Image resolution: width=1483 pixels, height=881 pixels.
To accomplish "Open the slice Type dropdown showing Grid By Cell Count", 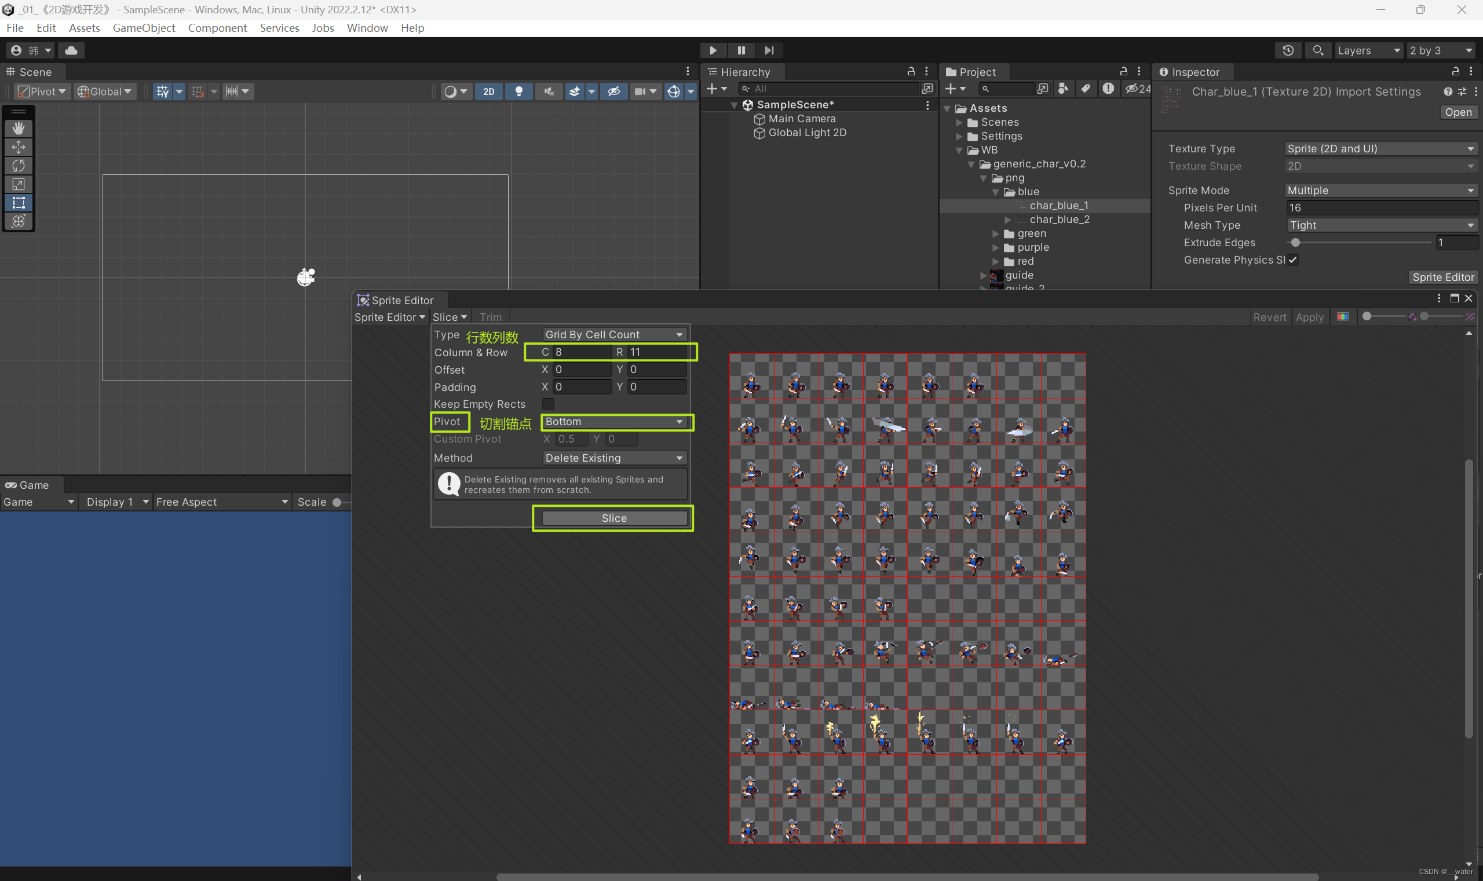I will coord(613,334).
